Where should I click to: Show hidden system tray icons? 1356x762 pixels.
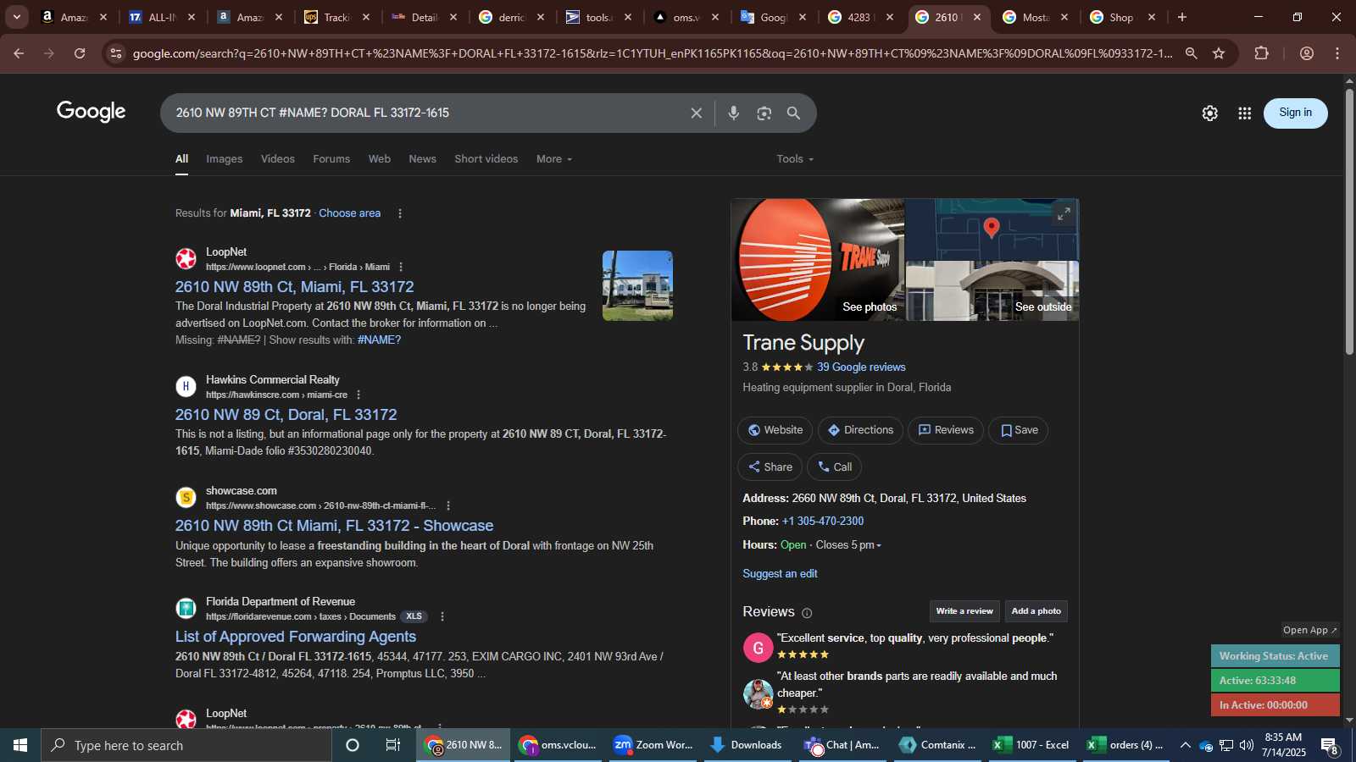tap(1185, 745)
